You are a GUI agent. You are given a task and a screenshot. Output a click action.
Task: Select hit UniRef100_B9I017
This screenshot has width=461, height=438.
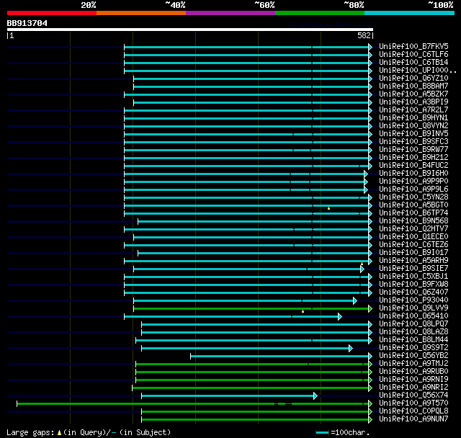tap(413, 253)
